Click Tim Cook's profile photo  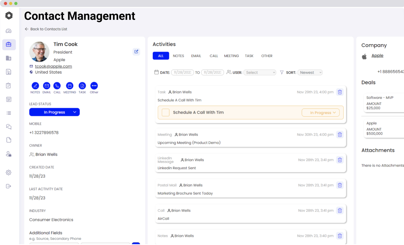click(x=39, y=52)
